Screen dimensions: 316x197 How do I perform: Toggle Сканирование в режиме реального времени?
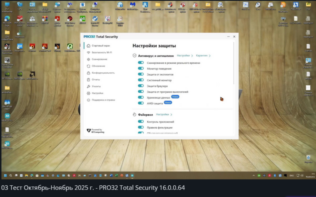click(x=141, y=63)
